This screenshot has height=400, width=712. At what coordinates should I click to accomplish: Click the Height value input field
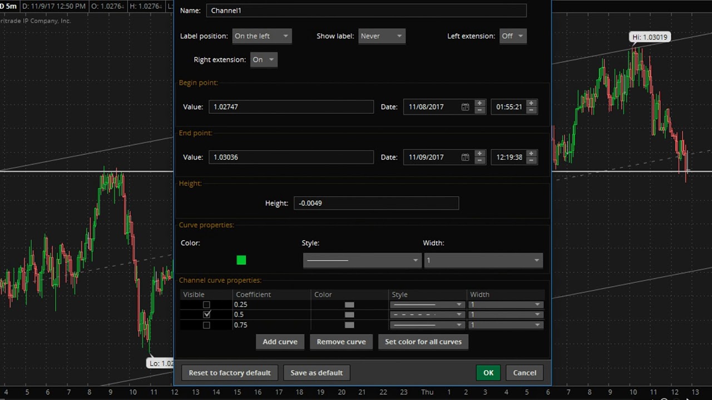point(376,203)
